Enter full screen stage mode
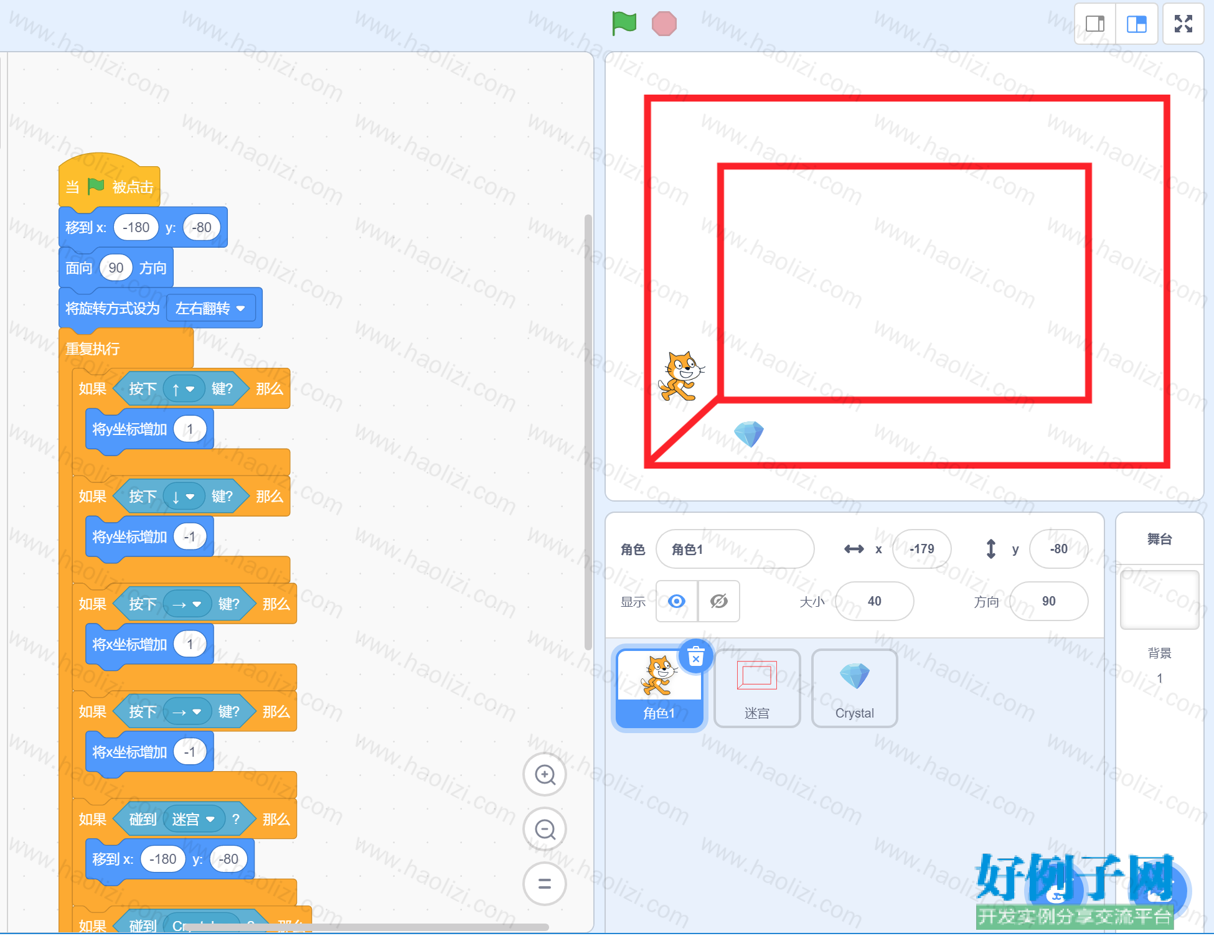The image size is (1214, 936). pos(1183,24)
